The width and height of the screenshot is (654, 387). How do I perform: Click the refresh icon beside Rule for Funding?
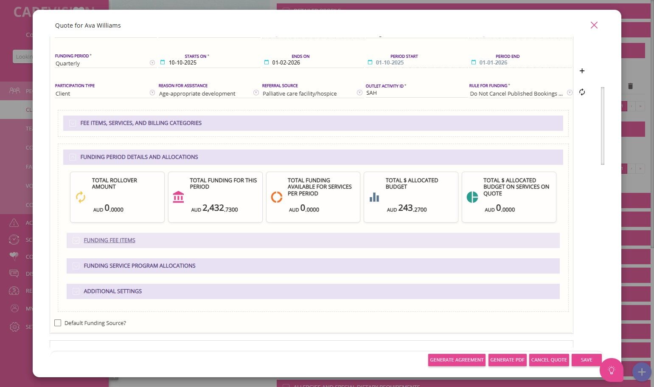coord(582,92)
